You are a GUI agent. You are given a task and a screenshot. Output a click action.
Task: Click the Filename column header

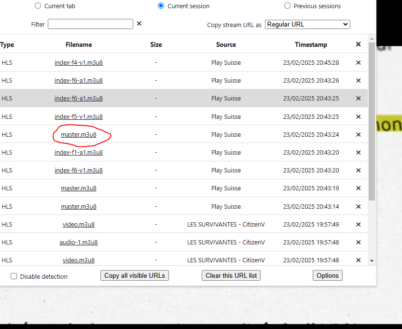point(79,44)
